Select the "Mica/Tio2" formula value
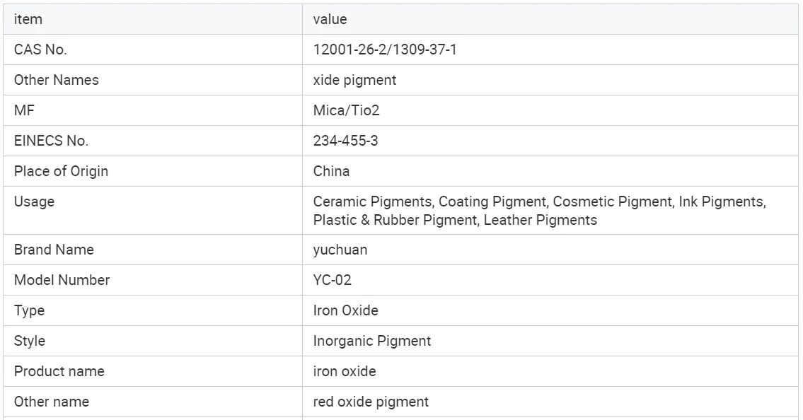This screenshot has height=420, width=803. click(347, 110)
